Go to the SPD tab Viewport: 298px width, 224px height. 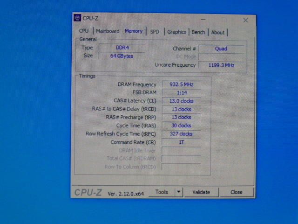pos(155,32)
